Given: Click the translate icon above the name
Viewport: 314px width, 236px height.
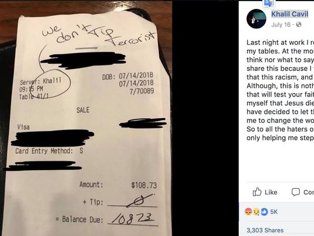Looking at the screenshot, I should (269, 4).
